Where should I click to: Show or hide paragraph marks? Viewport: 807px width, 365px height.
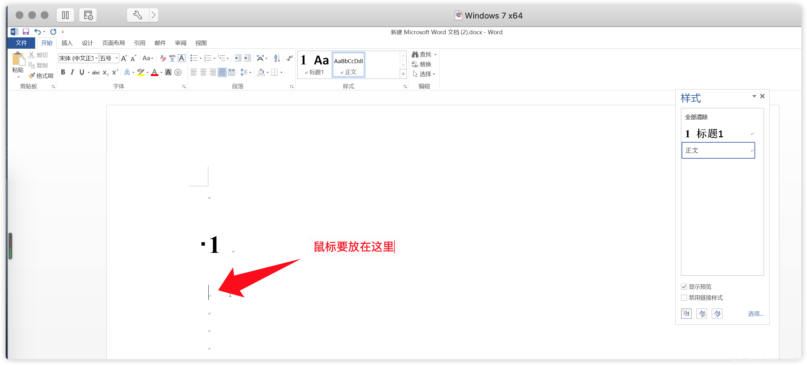(x=289, y=58)
